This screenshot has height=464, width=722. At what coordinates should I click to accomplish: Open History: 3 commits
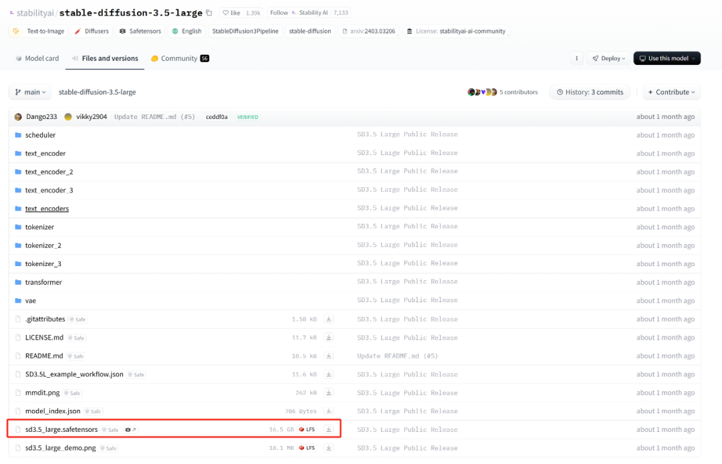590,92
